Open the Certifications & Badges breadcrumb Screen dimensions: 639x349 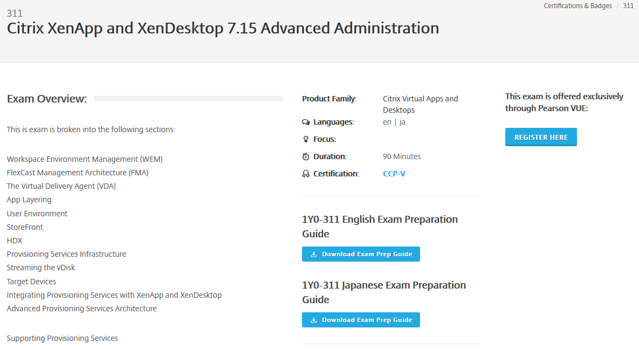point(578,6)
